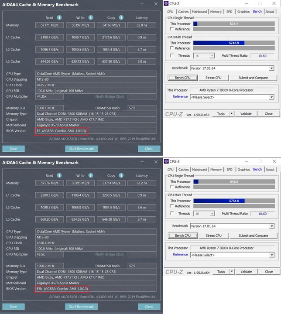Viewport: 281px width, 314px height.
Task: Switch to Caches tab in top CPU-Z
Action: 183,12
